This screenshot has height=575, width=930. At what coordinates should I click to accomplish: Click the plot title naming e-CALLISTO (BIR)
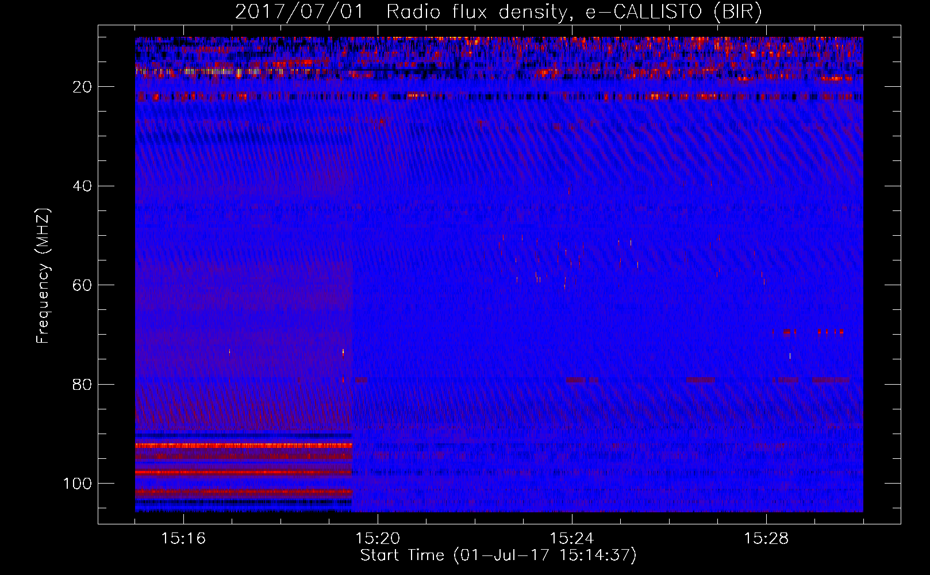(498, 11)
